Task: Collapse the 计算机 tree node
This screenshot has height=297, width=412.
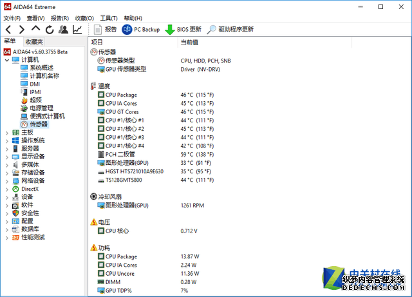Action: tap(7, 61)
